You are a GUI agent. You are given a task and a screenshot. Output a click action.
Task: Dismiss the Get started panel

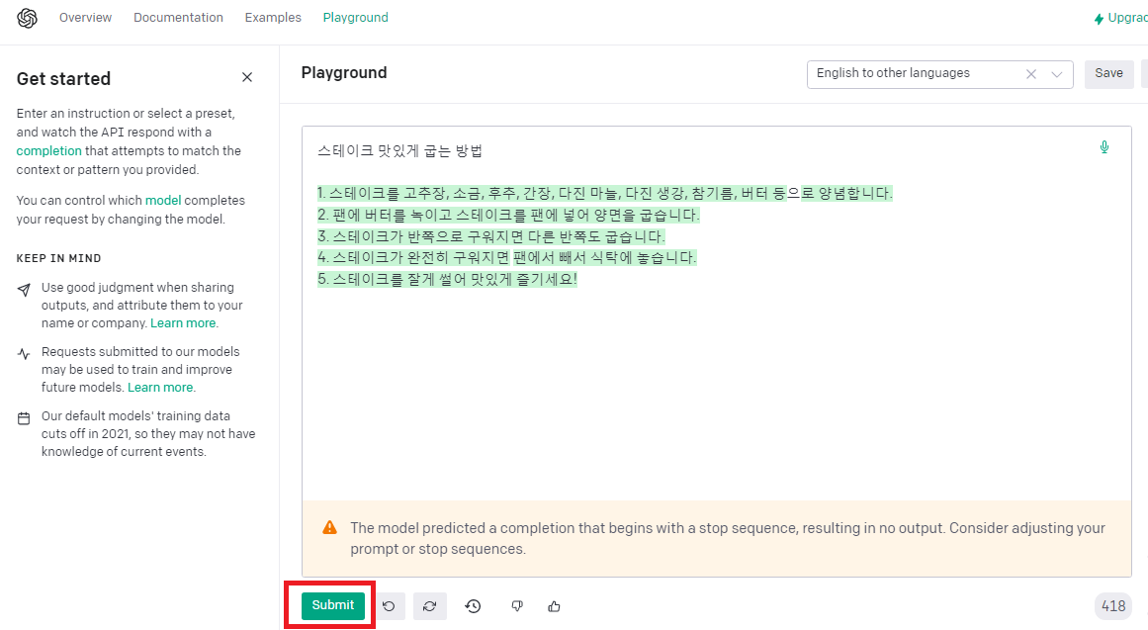[x=246, y=76]
